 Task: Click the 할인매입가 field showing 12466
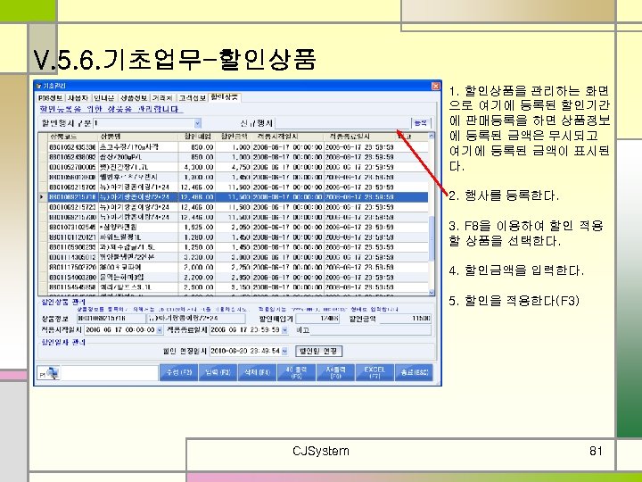pos(317,319)
